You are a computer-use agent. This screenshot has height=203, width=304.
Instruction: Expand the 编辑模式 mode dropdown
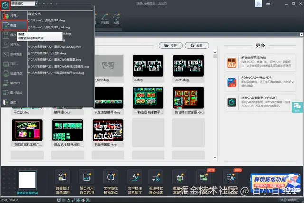36,3
